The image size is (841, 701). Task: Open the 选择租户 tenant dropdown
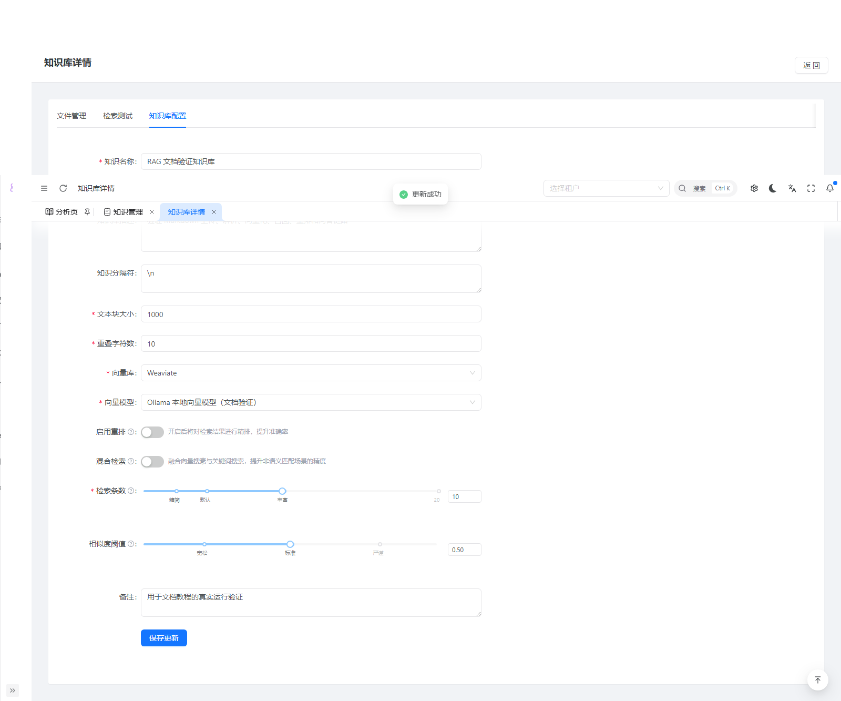click(x=607, y=188)
